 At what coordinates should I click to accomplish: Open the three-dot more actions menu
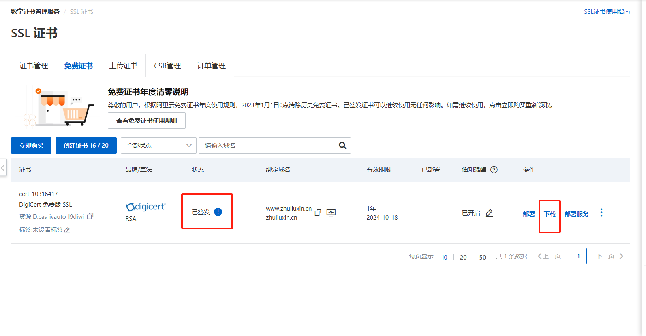(601, 213)
